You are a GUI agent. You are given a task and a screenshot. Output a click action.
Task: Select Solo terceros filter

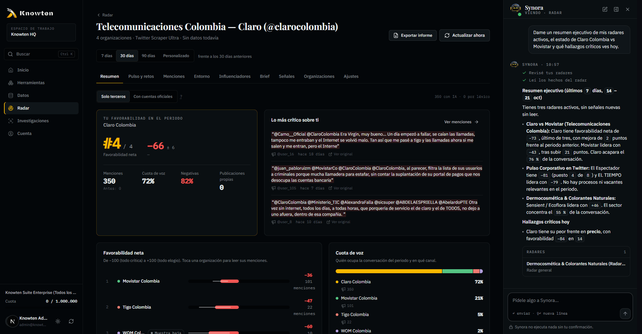pyautogui.click(x=113, y=97)
